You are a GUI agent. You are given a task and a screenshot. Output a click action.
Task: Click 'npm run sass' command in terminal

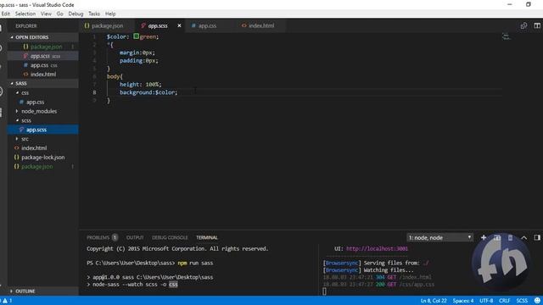pos(195,263)
